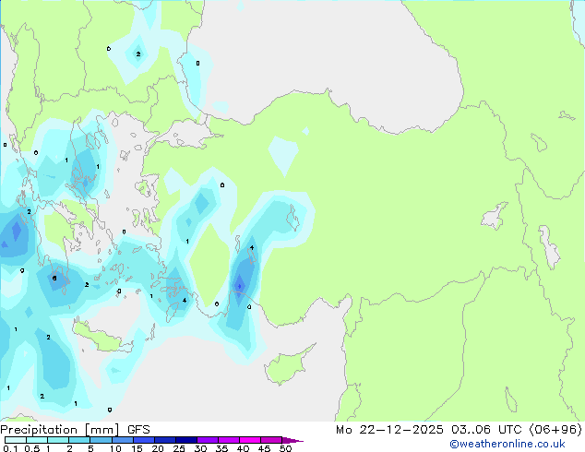This screenshot has width=585, height=452.
Task: Click the 0.1–0.5 mm legend swatch
Action: [16, 440]
